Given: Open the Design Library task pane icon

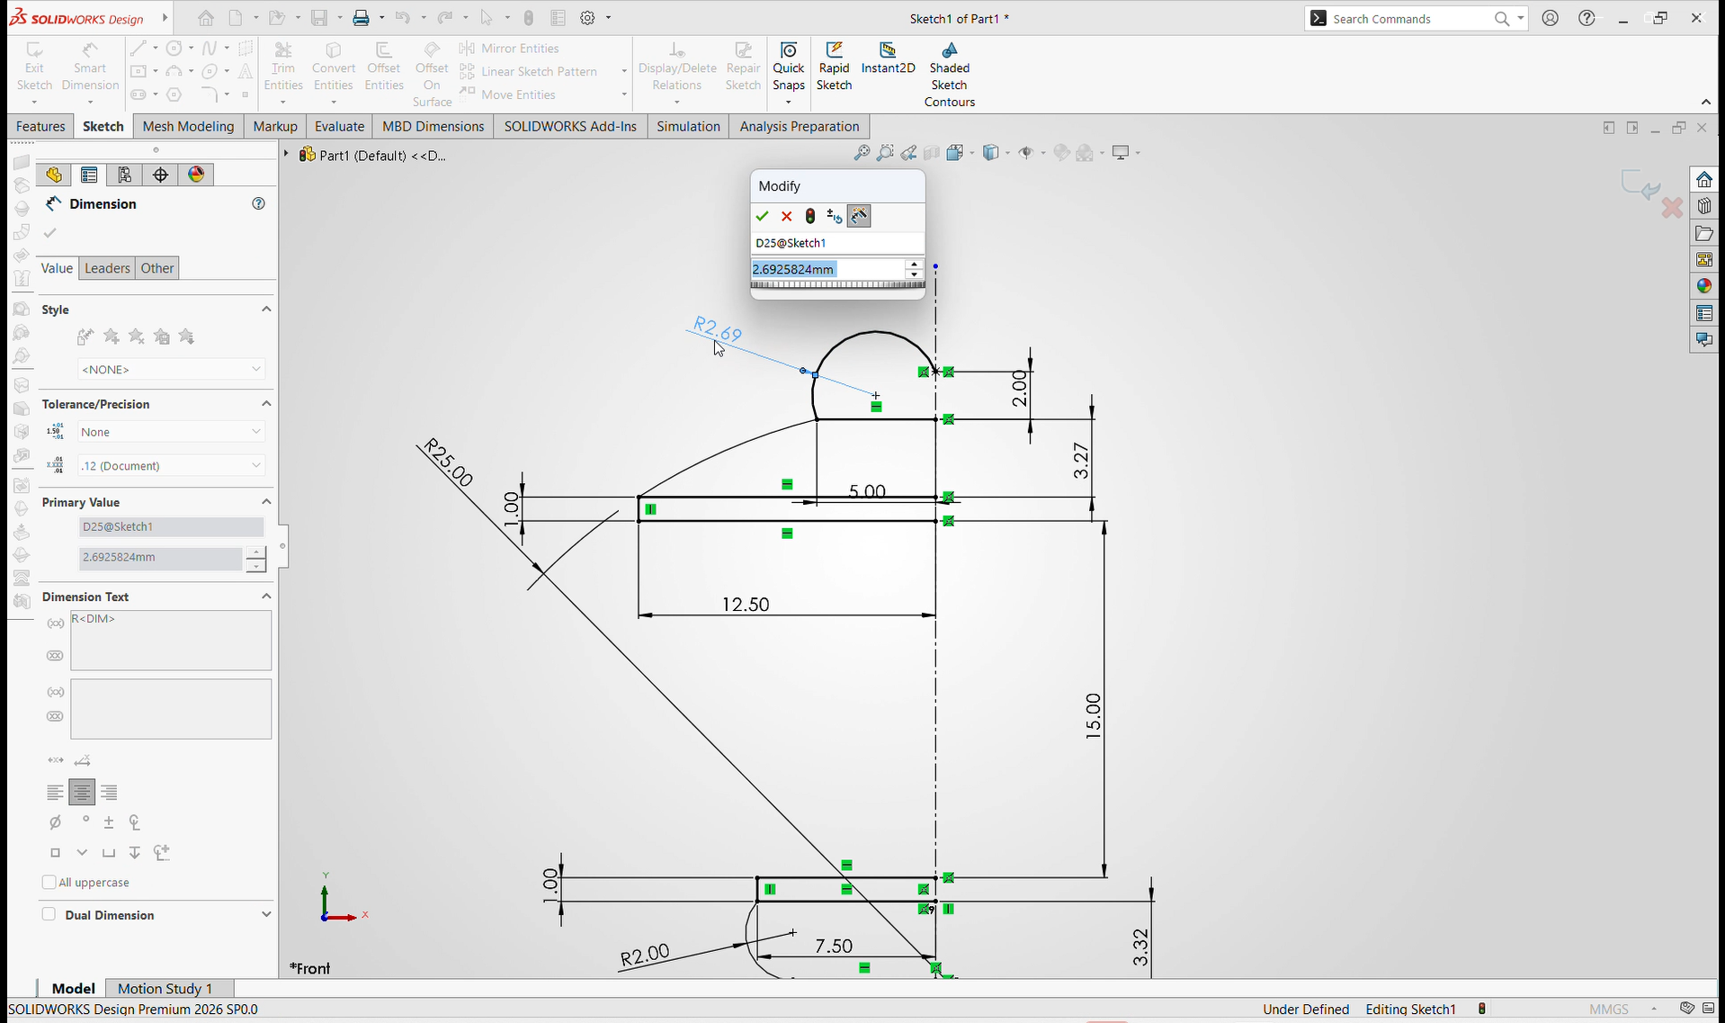Looking at the screenshot, I should point(1704,206).
